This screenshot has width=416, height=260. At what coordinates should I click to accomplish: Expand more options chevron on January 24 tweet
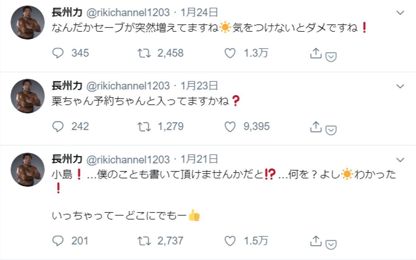(400, 13)
